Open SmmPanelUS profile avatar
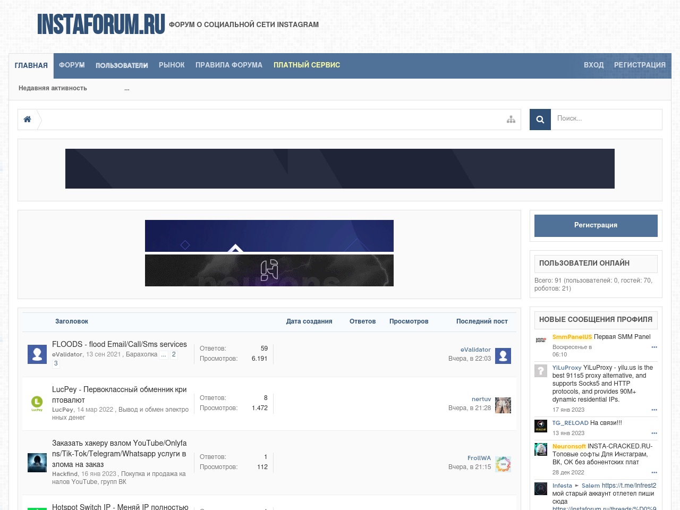This screenshot has height=510, width=680. tap(541, 339)
